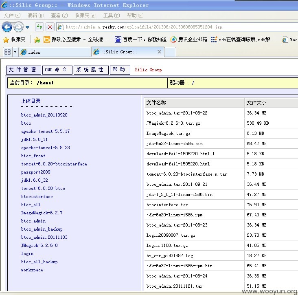Open the btoc_admin.20111103 folder

(x=44, y=237)
